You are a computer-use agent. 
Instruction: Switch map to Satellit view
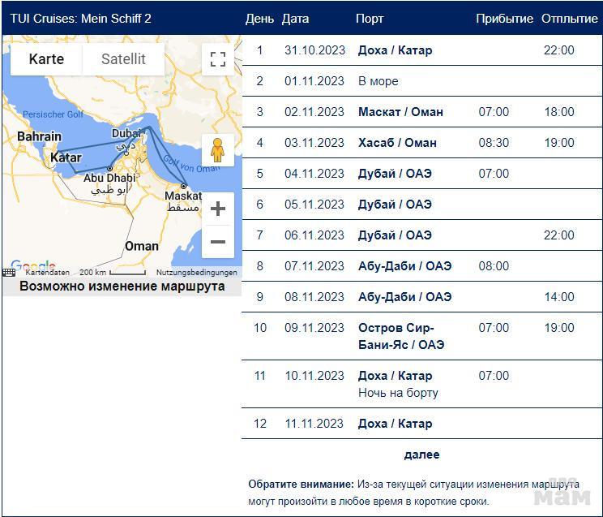pos(123,59)
